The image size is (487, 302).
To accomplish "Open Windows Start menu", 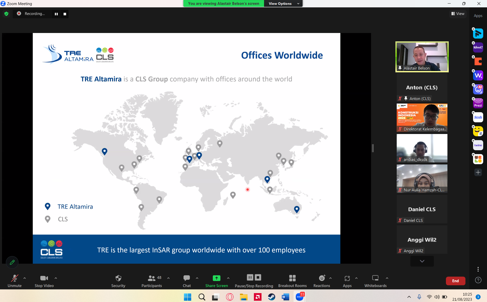I will point(187,297).
